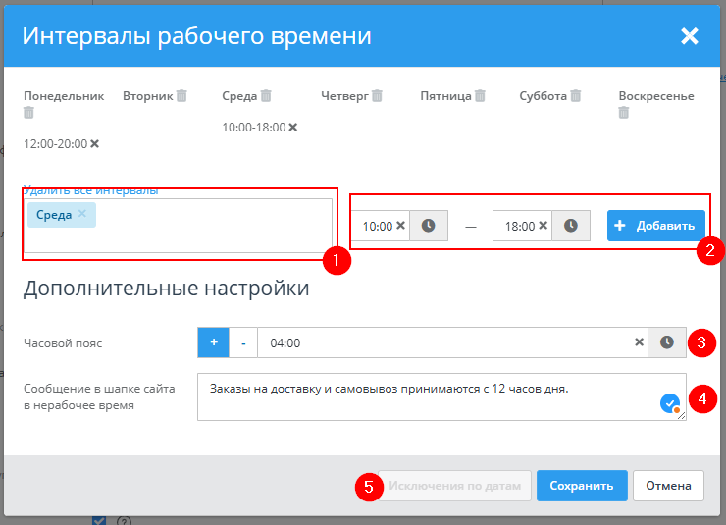Click the Сохранить button
Screen dimensions: 726x525
coord(581,485)
